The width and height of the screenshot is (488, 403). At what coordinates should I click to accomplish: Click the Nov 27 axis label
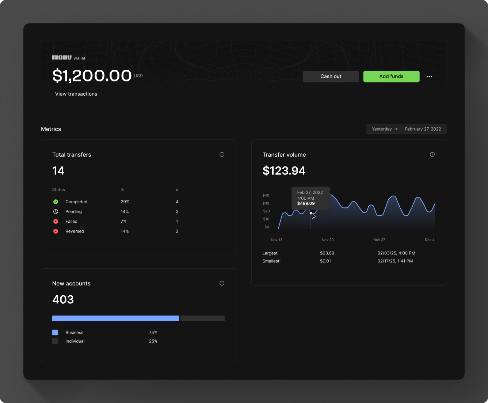click(379, 240)
